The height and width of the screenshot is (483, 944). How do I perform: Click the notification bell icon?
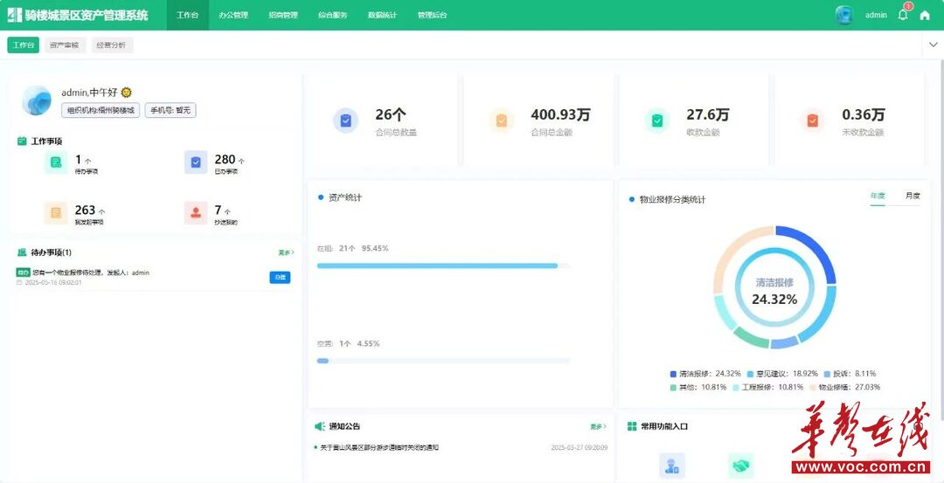[x=903, y=15]
